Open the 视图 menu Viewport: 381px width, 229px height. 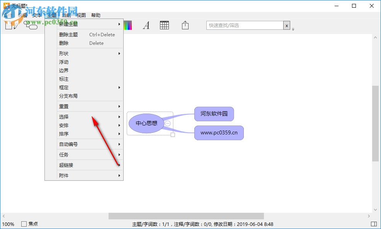[x=82, y=15]
